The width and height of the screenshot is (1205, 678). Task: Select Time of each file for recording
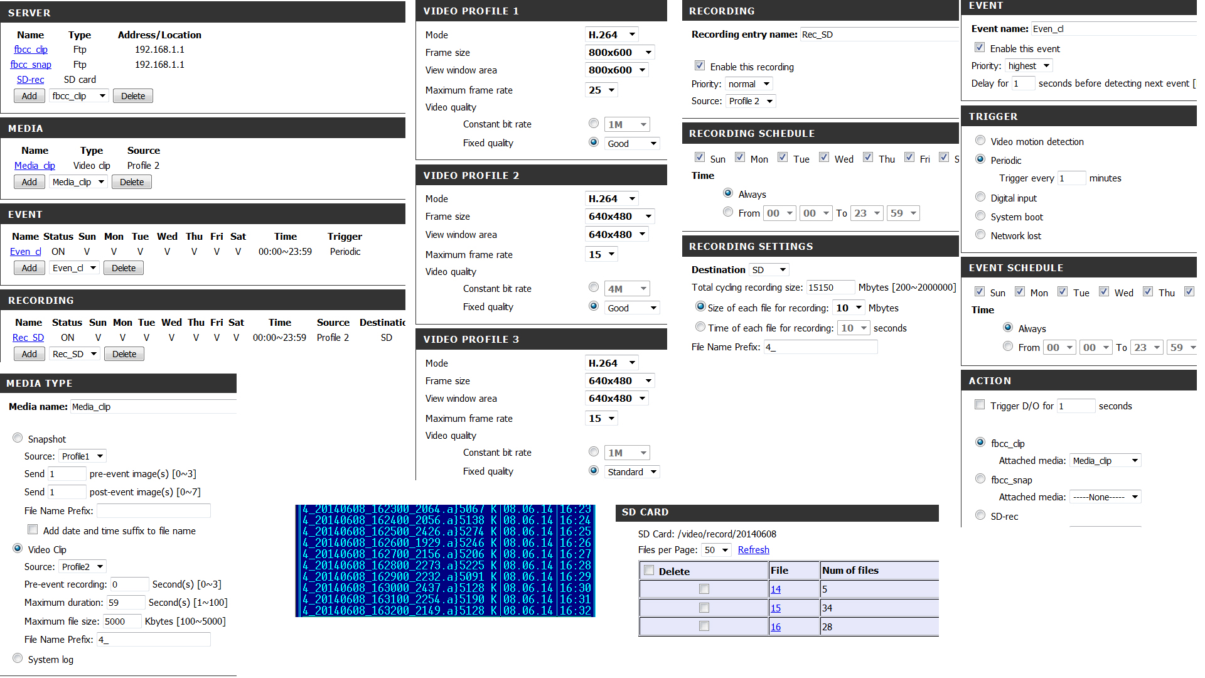(x=700, y=327)
